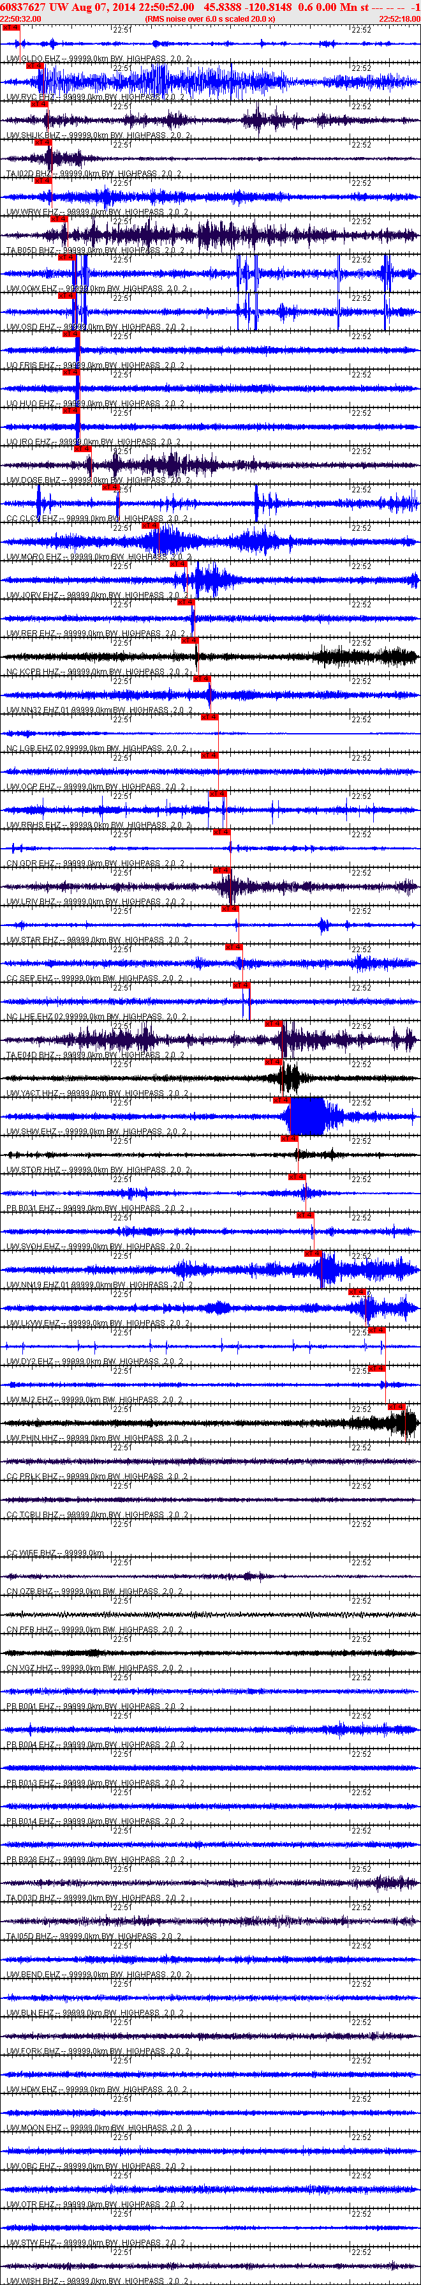Screen dimensions: 421x2285
Task: Select the UW STOR HHZ station label
Action: coord(98,1169)
